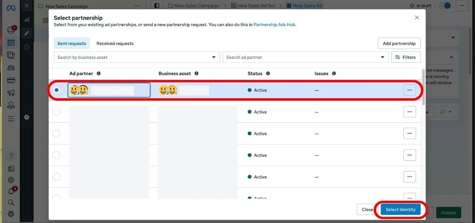Open the All tools hamburger menu icon
This screenshot has height=223, width=475.
point(11,118)
